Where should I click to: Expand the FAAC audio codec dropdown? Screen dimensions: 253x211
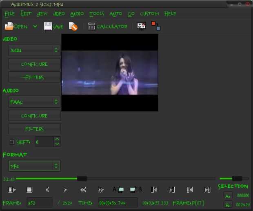(34, 102)
